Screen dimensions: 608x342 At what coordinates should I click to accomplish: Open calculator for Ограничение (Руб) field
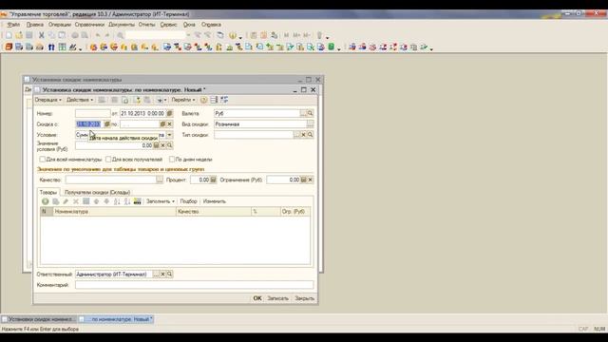coord(304,180)
